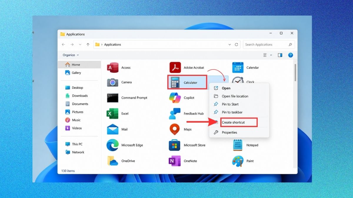Screen dimensions: 353x198
Task: Select the OneDrive app icon
Action: [x=113, y=161]
